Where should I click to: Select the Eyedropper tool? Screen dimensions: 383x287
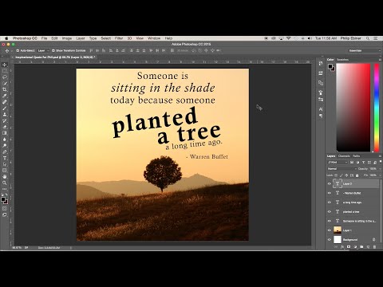click(5, 96)
